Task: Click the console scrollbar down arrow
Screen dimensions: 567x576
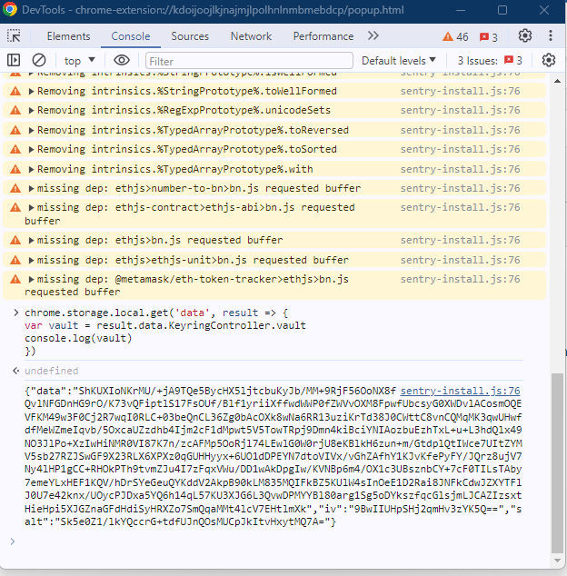Action: 557,561
